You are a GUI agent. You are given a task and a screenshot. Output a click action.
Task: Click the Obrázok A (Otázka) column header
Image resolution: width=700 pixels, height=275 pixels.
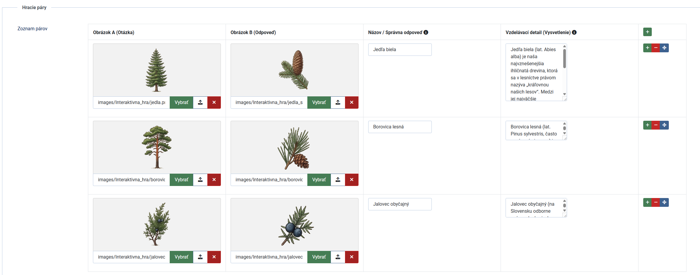(x=114, y=32)
